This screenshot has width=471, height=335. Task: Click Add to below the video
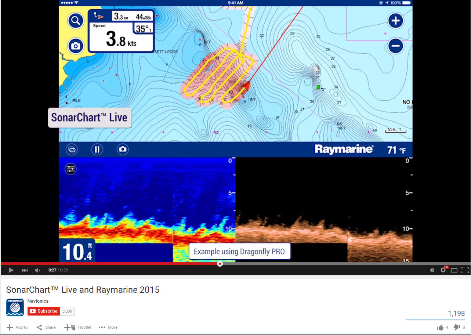pos(17,327)
